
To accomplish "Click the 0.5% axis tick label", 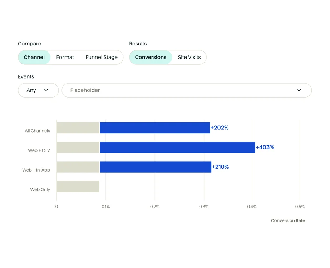I will pos(300,207).
